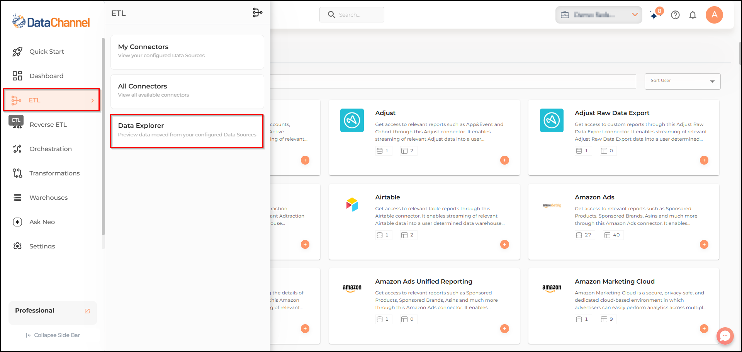Open the chat support bubble
742x352 pixels.
point(725,336)
